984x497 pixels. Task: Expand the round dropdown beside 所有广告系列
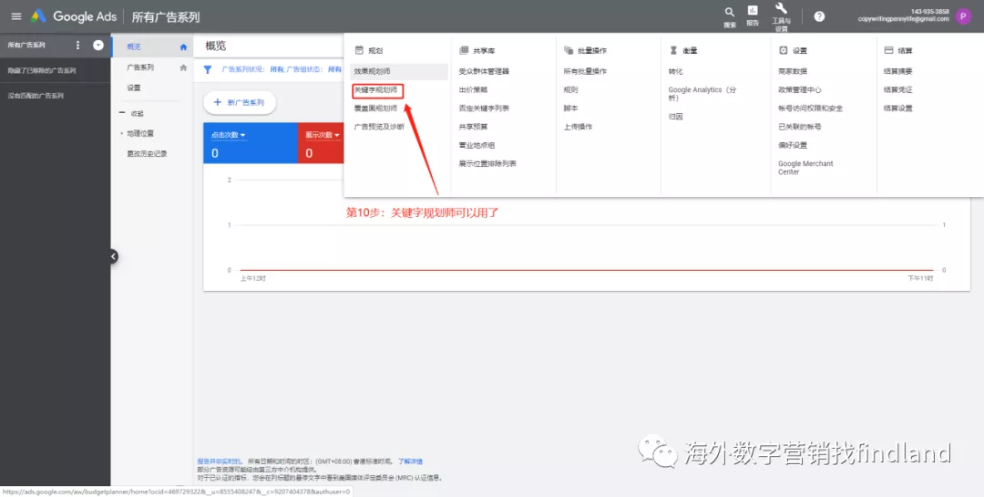98,46
